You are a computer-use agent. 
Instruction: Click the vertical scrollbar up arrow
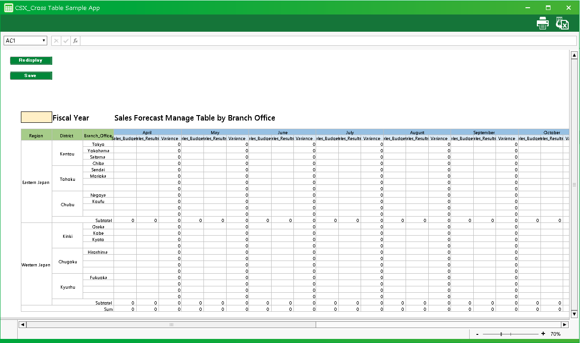point(574,55)
